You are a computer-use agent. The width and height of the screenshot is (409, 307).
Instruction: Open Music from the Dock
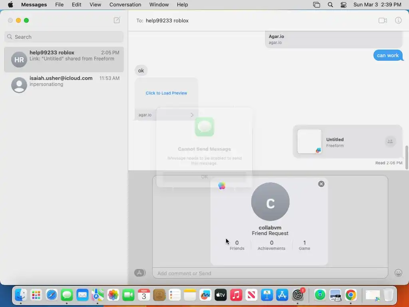(x=236, y=295)
